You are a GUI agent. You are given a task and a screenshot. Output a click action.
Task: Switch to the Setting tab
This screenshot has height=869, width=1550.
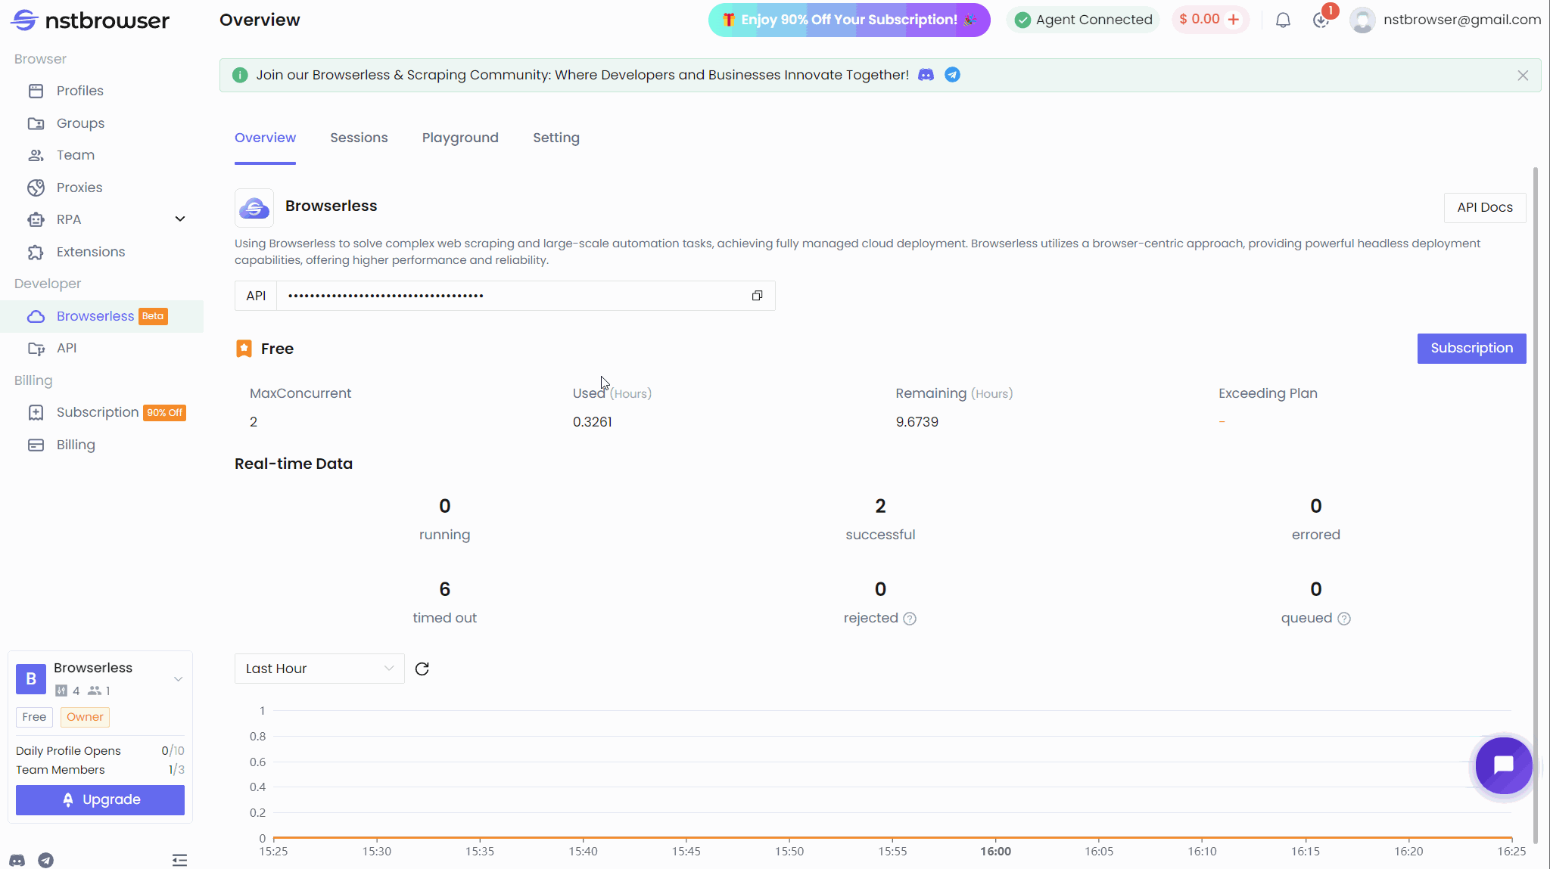pyautogui.click(x=556, y=138)
